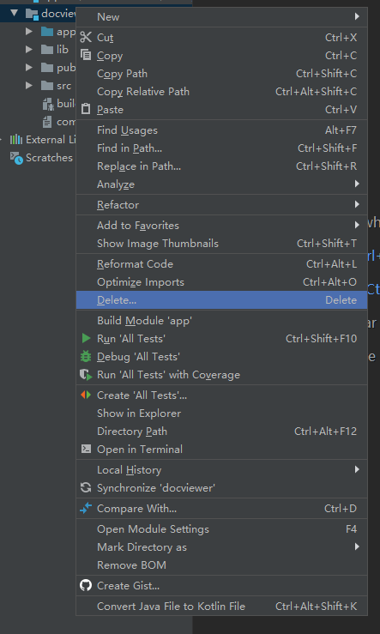Viewport: 380px width, 634px height.
Task: Select Find Usages menu item
Action: [221, 130]
